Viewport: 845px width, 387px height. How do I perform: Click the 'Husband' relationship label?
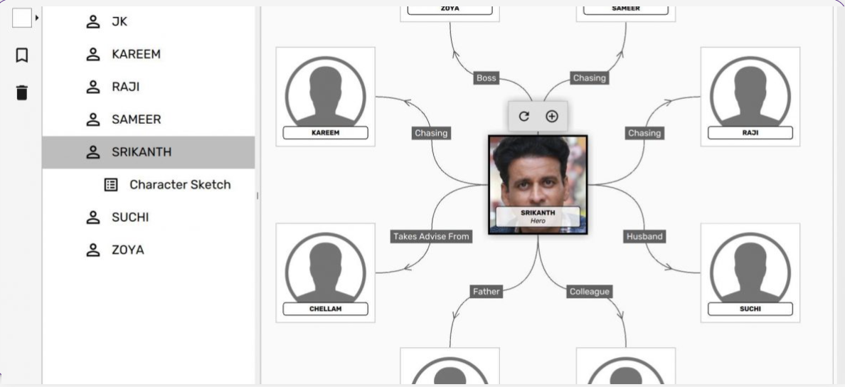pyautogui.click(x=644, y=237)
